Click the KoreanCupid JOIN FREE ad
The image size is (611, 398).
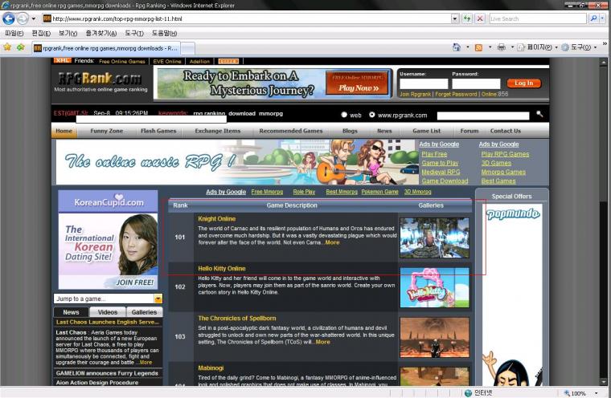(108, 240)
